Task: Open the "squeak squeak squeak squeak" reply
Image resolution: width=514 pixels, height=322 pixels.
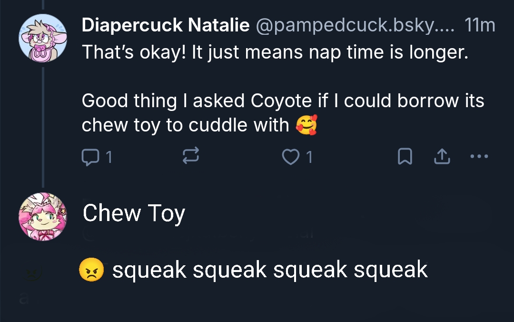Action: pyautogui.click(x=270, y=270)
